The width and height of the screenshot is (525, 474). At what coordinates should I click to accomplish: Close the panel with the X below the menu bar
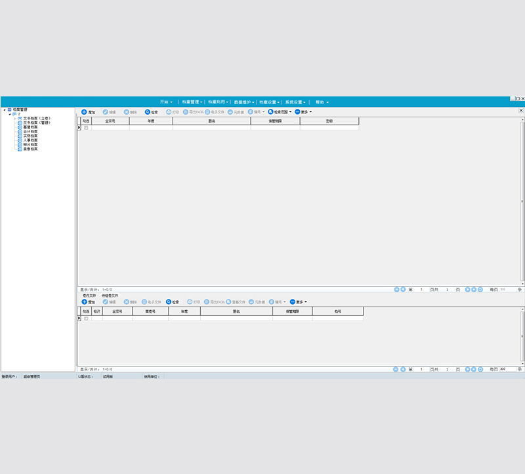coord(521,111)
